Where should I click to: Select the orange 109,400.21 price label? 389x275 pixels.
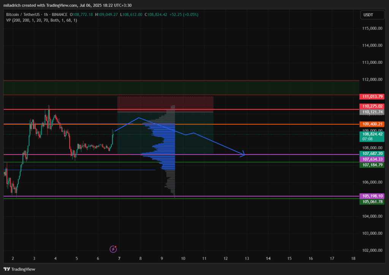click(x=372, y=124)
